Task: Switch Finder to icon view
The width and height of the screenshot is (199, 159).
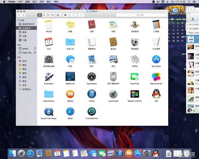Action: (x=39, y=15)
